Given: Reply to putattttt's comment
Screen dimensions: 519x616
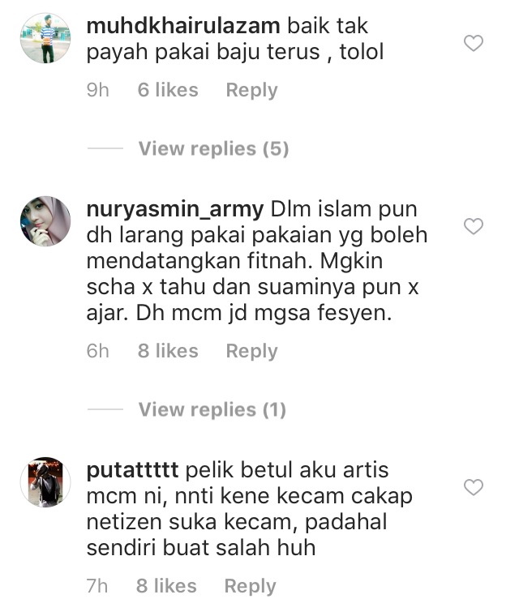Looking at the screenshot, I should tap(250, 587).
